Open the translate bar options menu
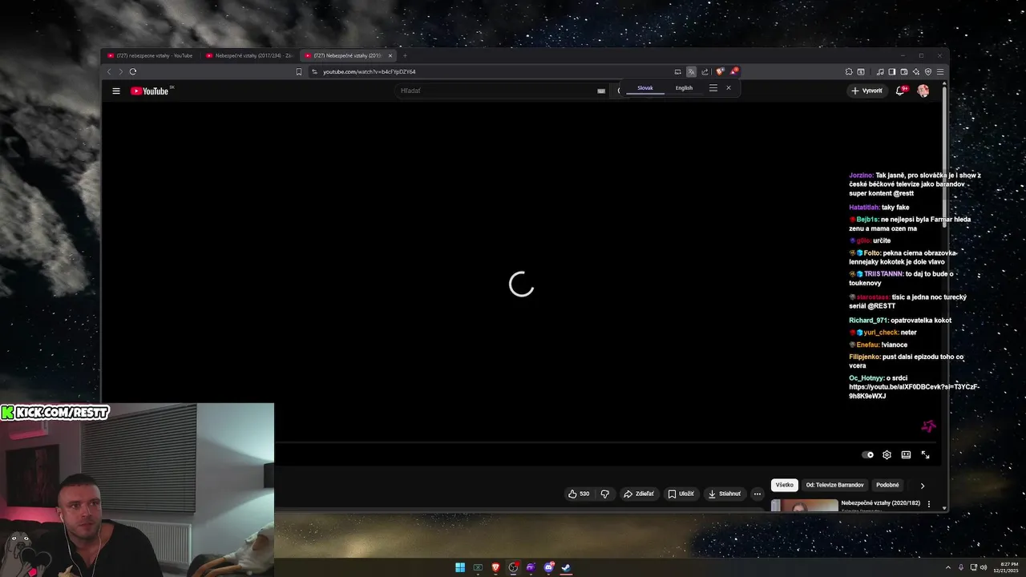 (x=713, y=87)
